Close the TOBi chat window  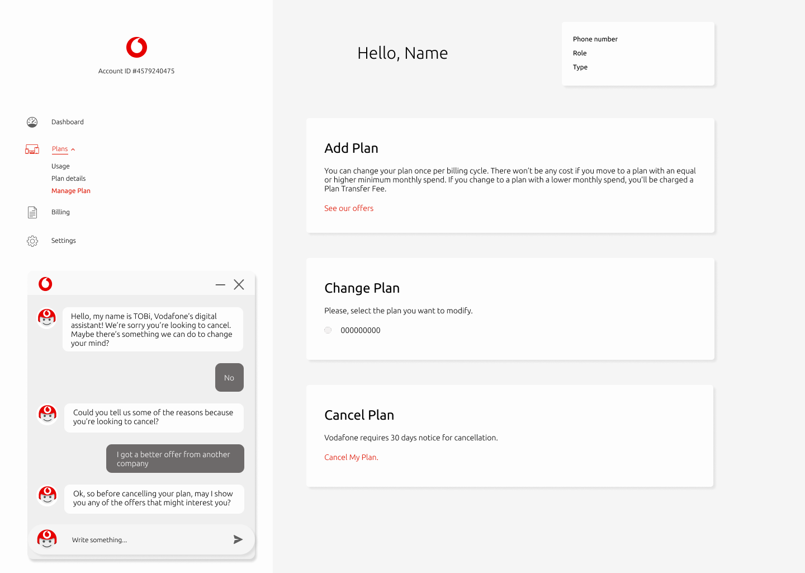coord(239,285)
